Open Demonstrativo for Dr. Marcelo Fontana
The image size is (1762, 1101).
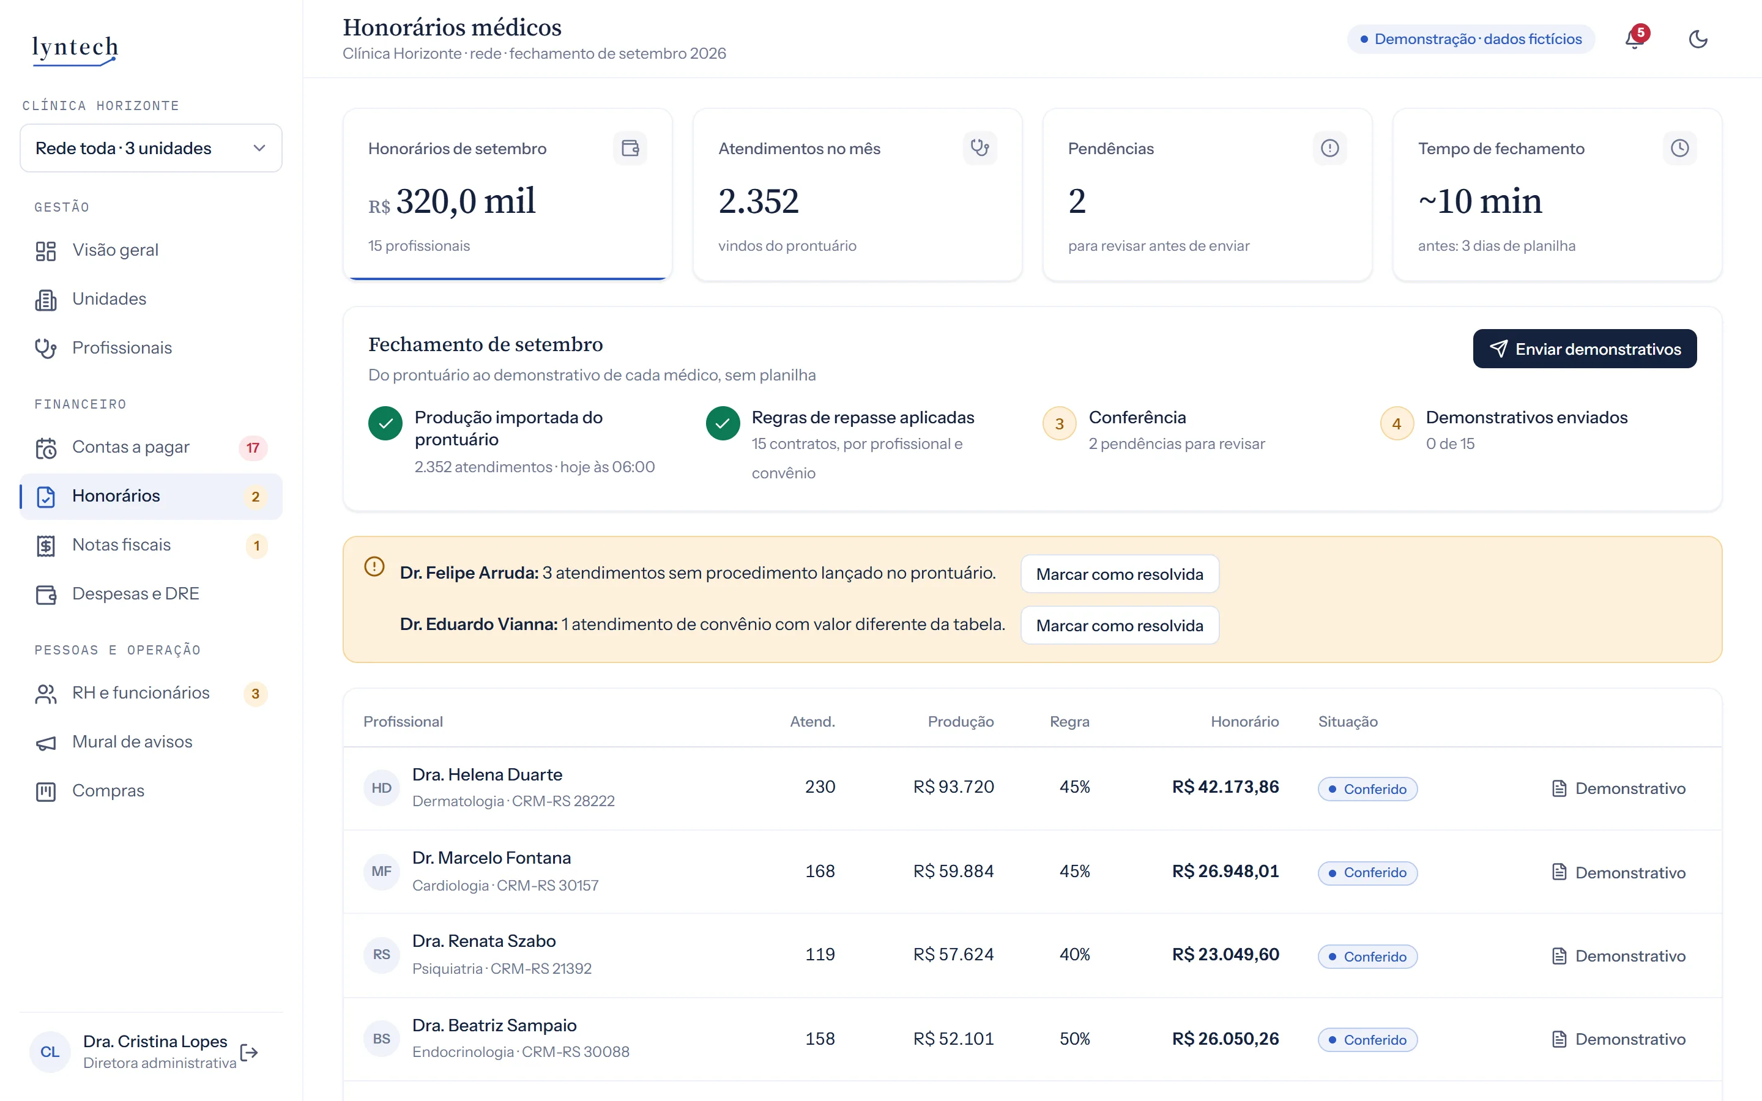point(1618,872)
